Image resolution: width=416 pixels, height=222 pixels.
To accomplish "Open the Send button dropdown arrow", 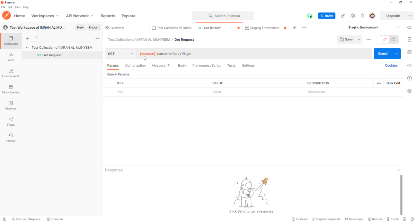I will point(396,54).
